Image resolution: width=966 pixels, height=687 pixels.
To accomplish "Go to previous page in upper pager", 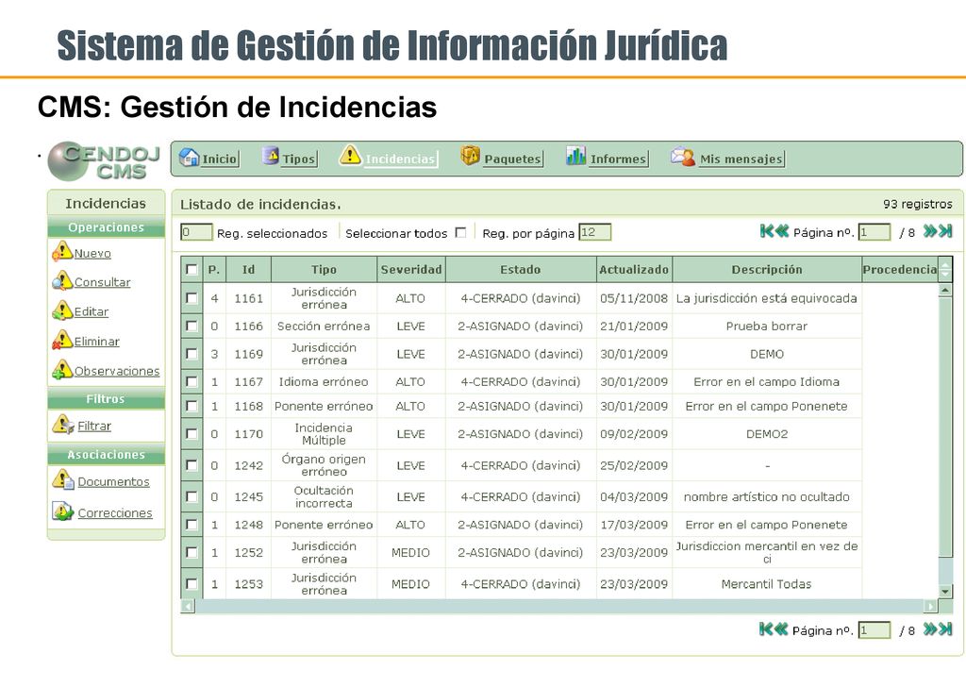I will [x=781, y=231].
